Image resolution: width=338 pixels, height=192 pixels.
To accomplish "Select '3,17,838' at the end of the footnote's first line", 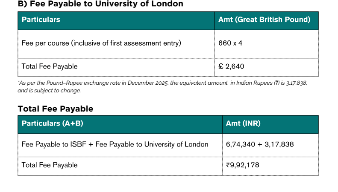I will tap(296, 83).
